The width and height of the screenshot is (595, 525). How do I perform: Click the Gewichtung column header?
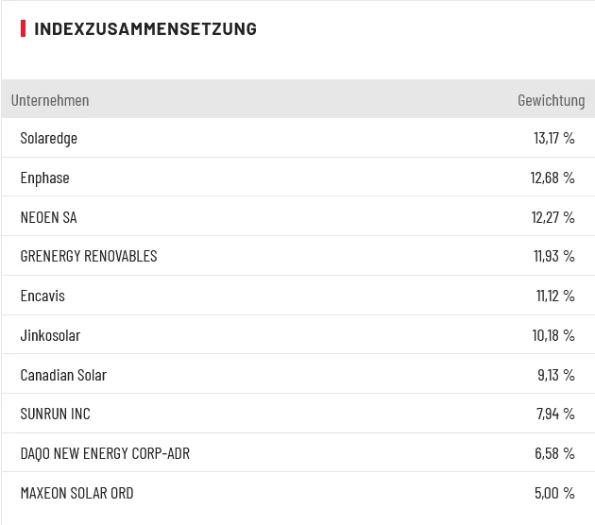click(551, 100)
